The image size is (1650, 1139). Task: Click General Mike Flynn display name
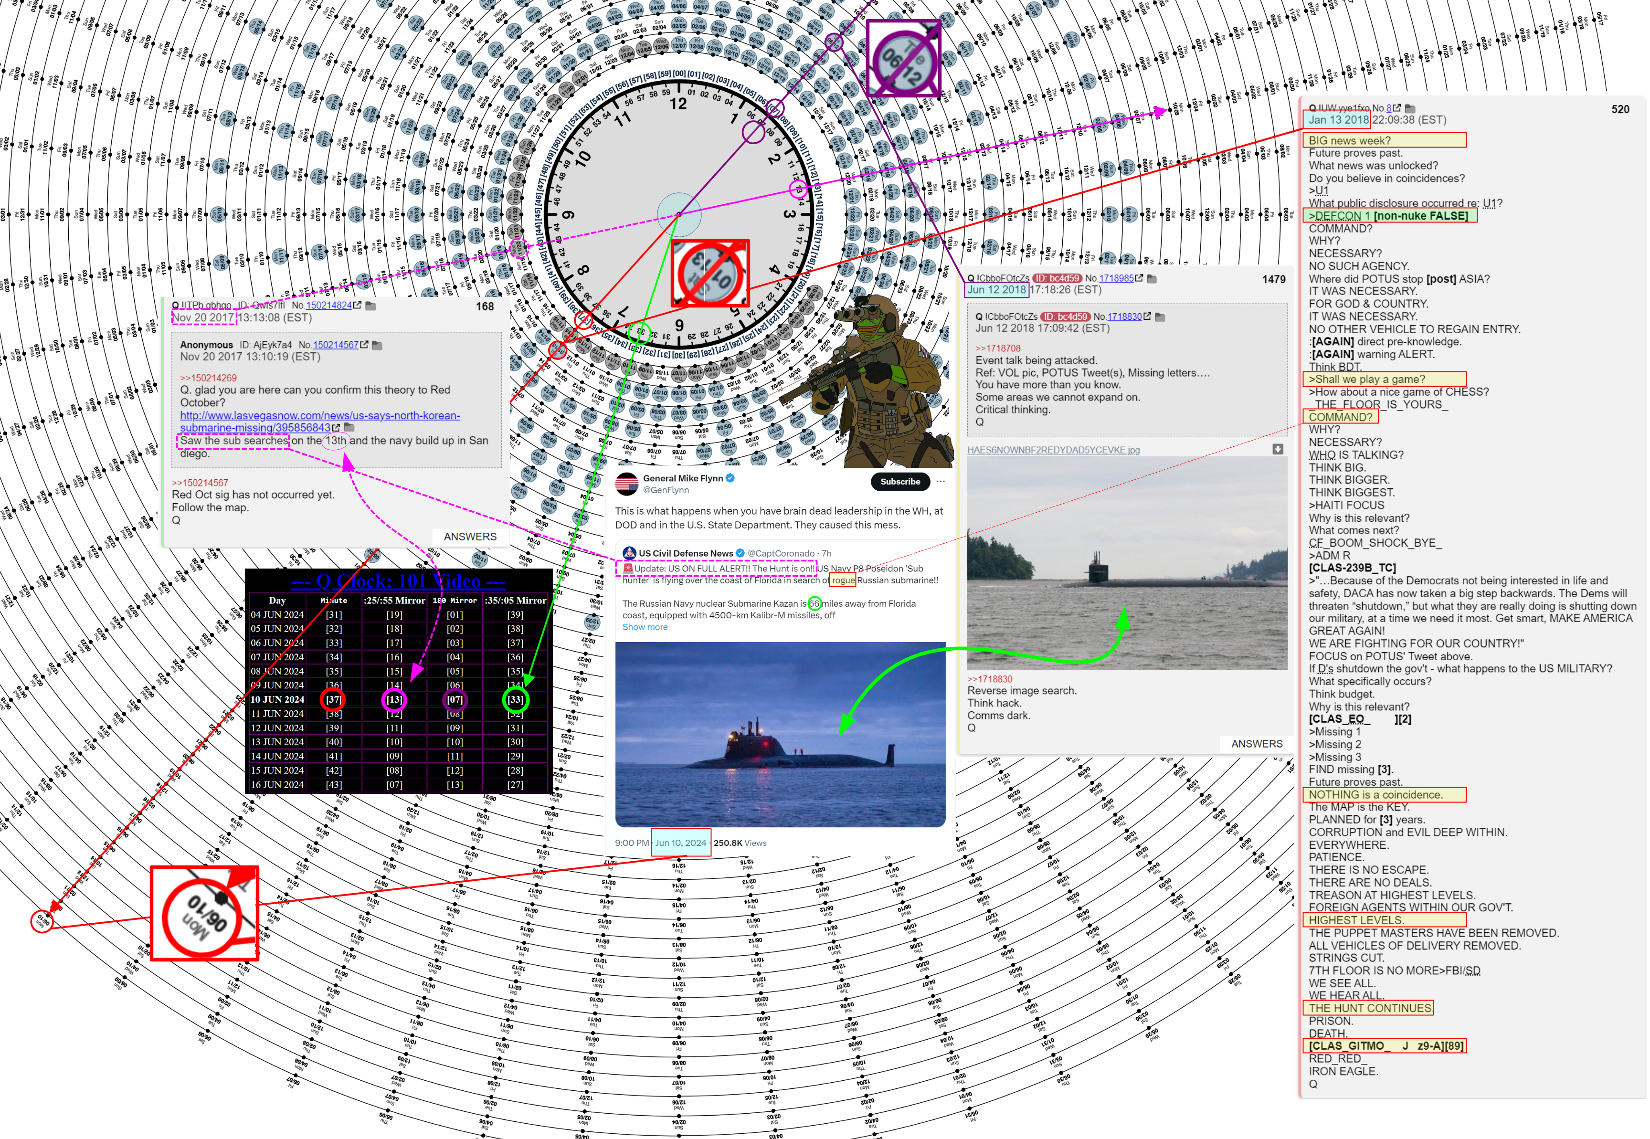(x=683, y=478)
